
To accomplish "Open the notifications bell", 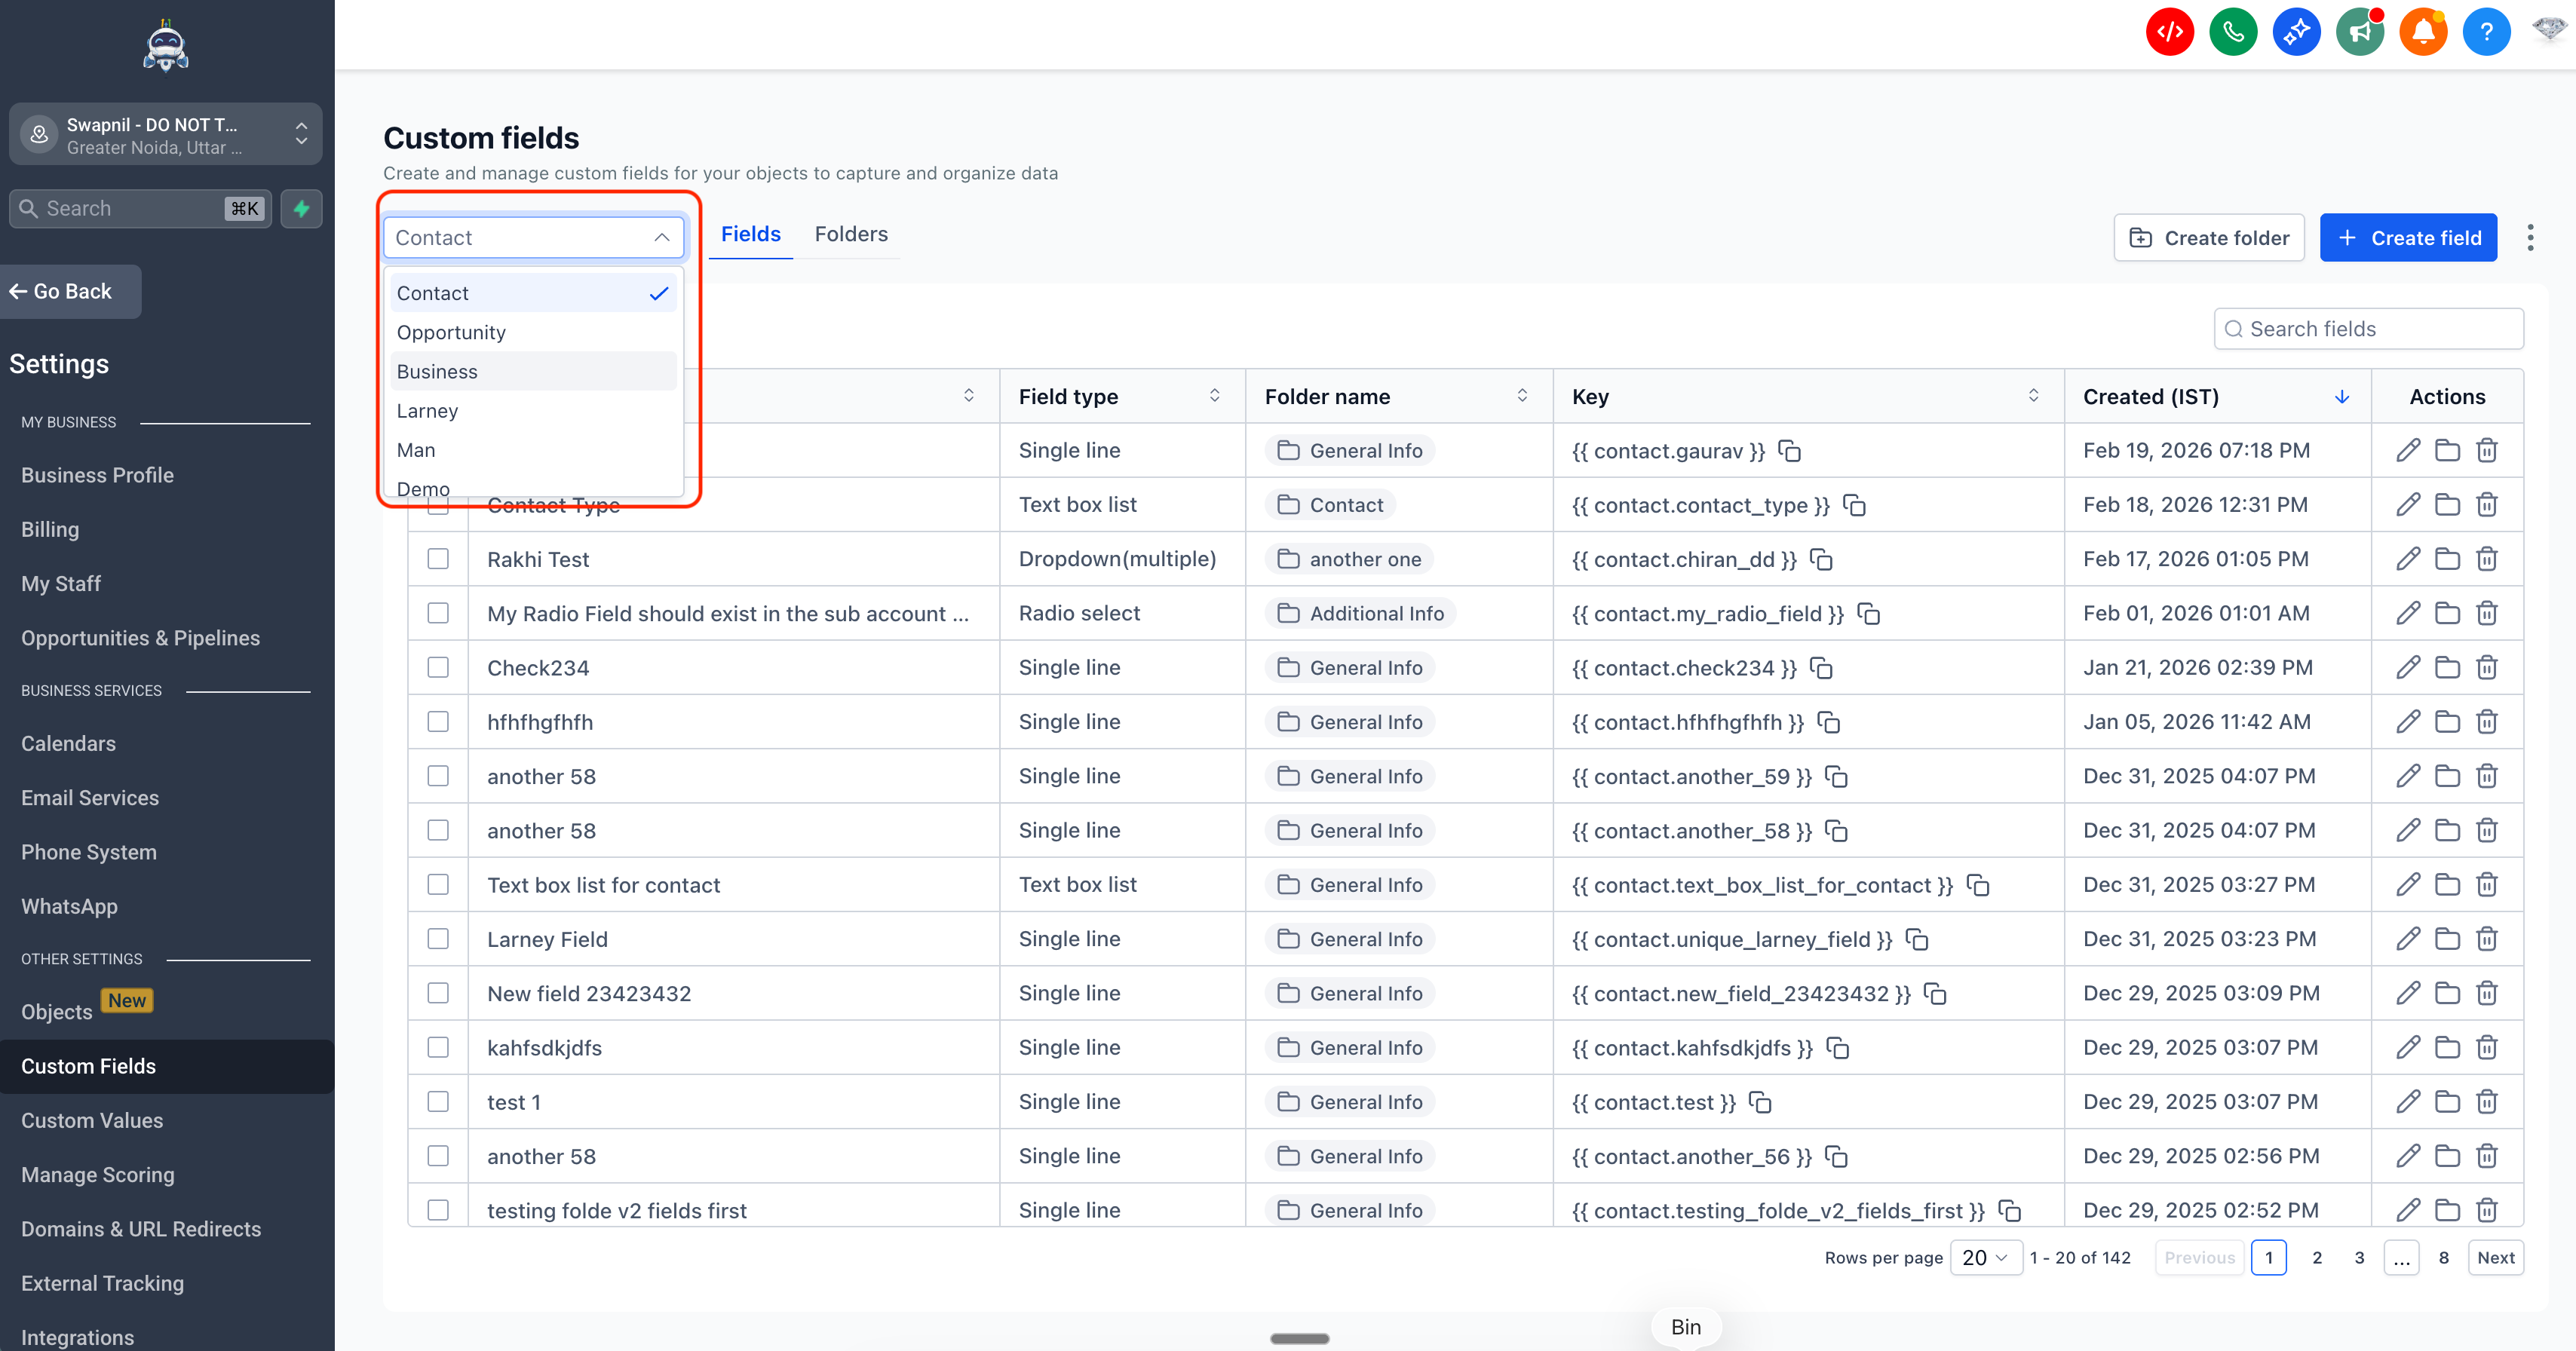I will [2423, 31].
